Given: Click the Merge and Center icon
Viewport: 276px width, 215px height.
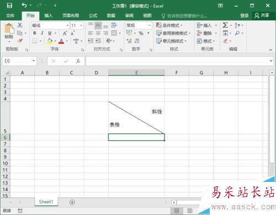Looking at the screenshot, I should [x=114, y=33].
